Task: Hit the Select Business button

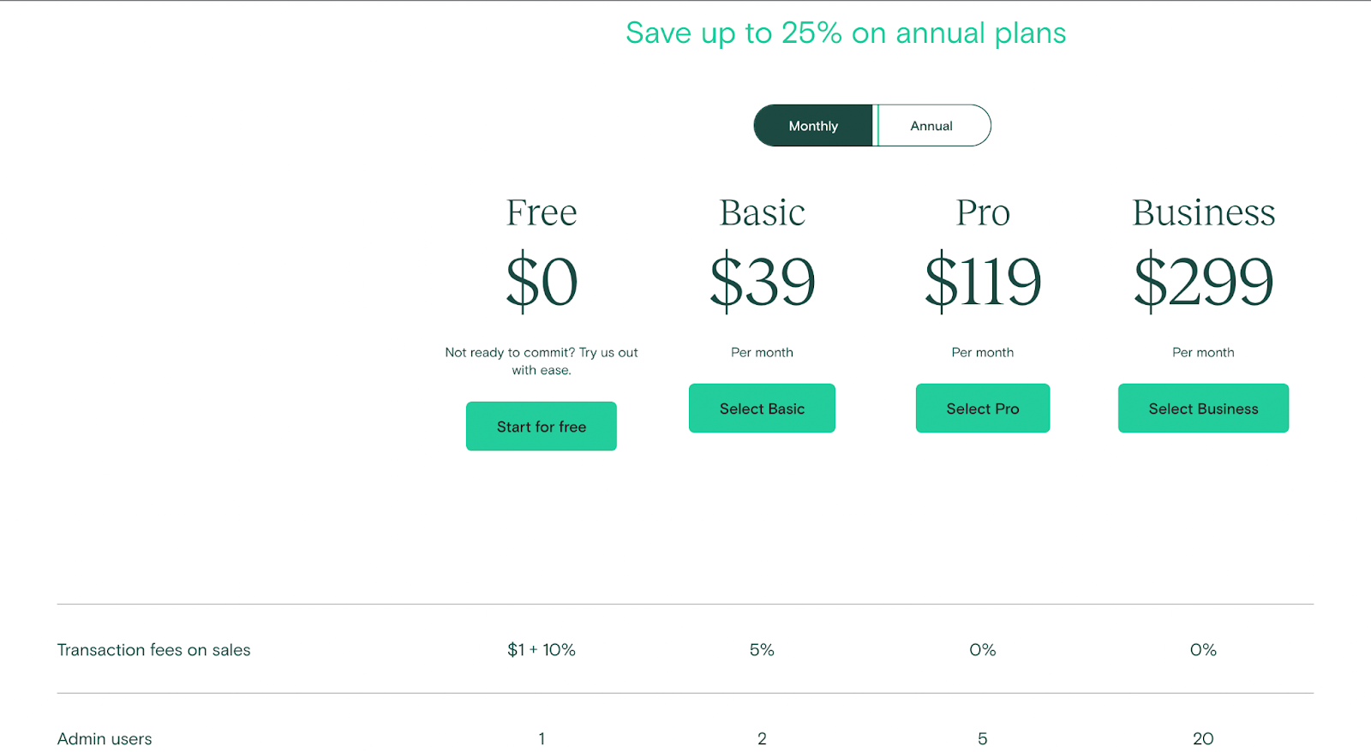Action: pos(1203,409)
